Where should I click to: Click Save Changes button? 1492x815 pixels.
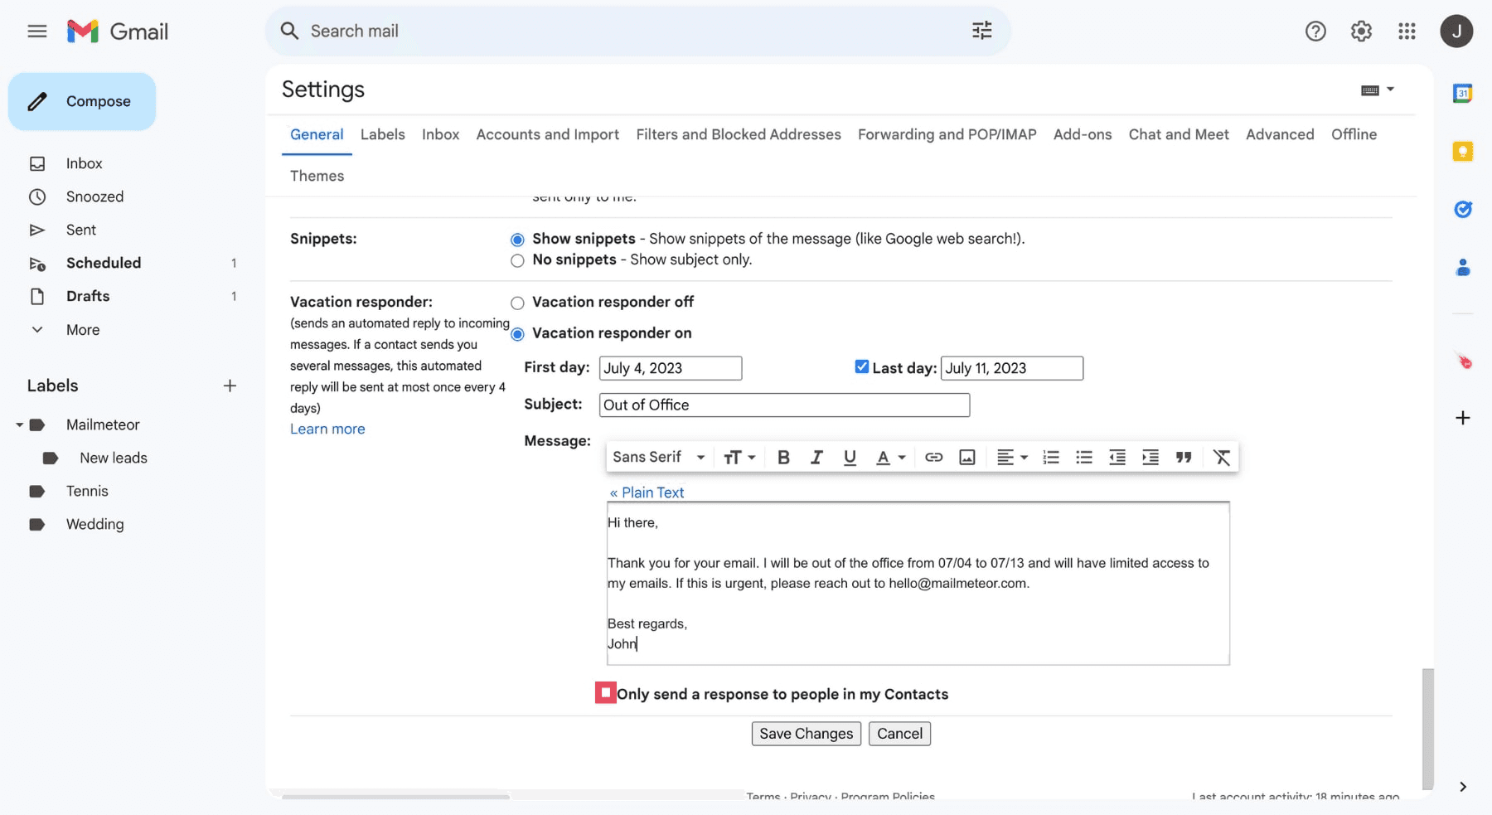point(806,734)
